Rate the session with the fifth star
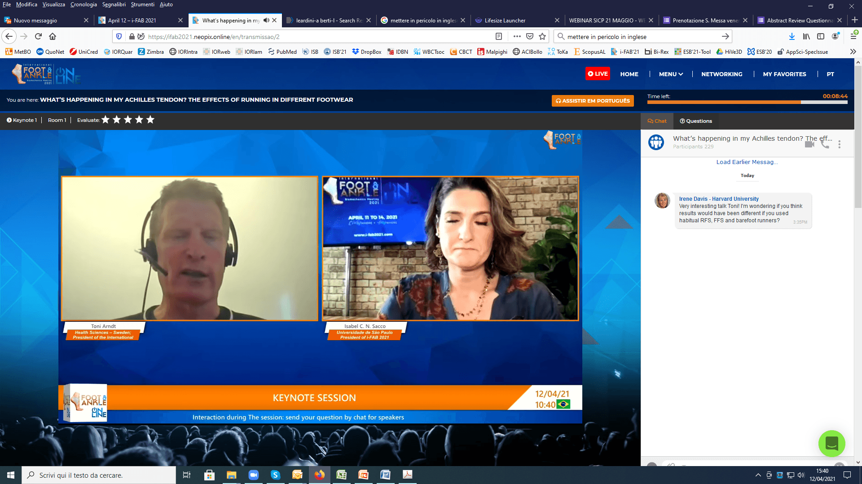Viewport: 862px width, 484px height. click(150, 120)
